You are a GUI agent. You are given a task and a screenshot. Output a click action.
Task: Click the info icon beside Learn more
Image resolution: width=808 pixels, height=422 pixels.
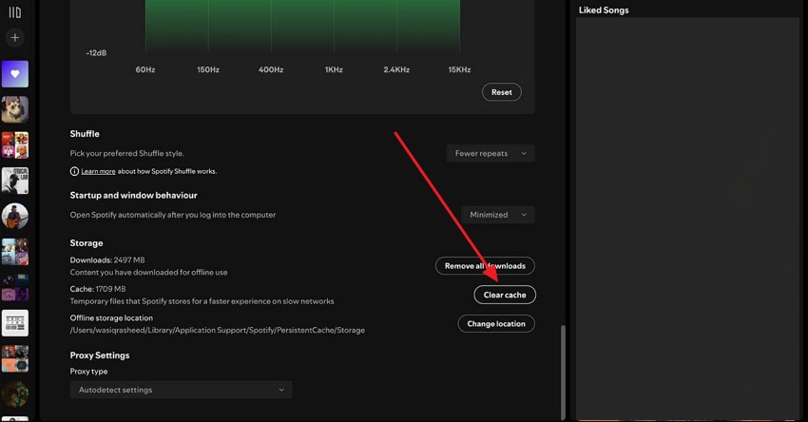coord(74,171)
